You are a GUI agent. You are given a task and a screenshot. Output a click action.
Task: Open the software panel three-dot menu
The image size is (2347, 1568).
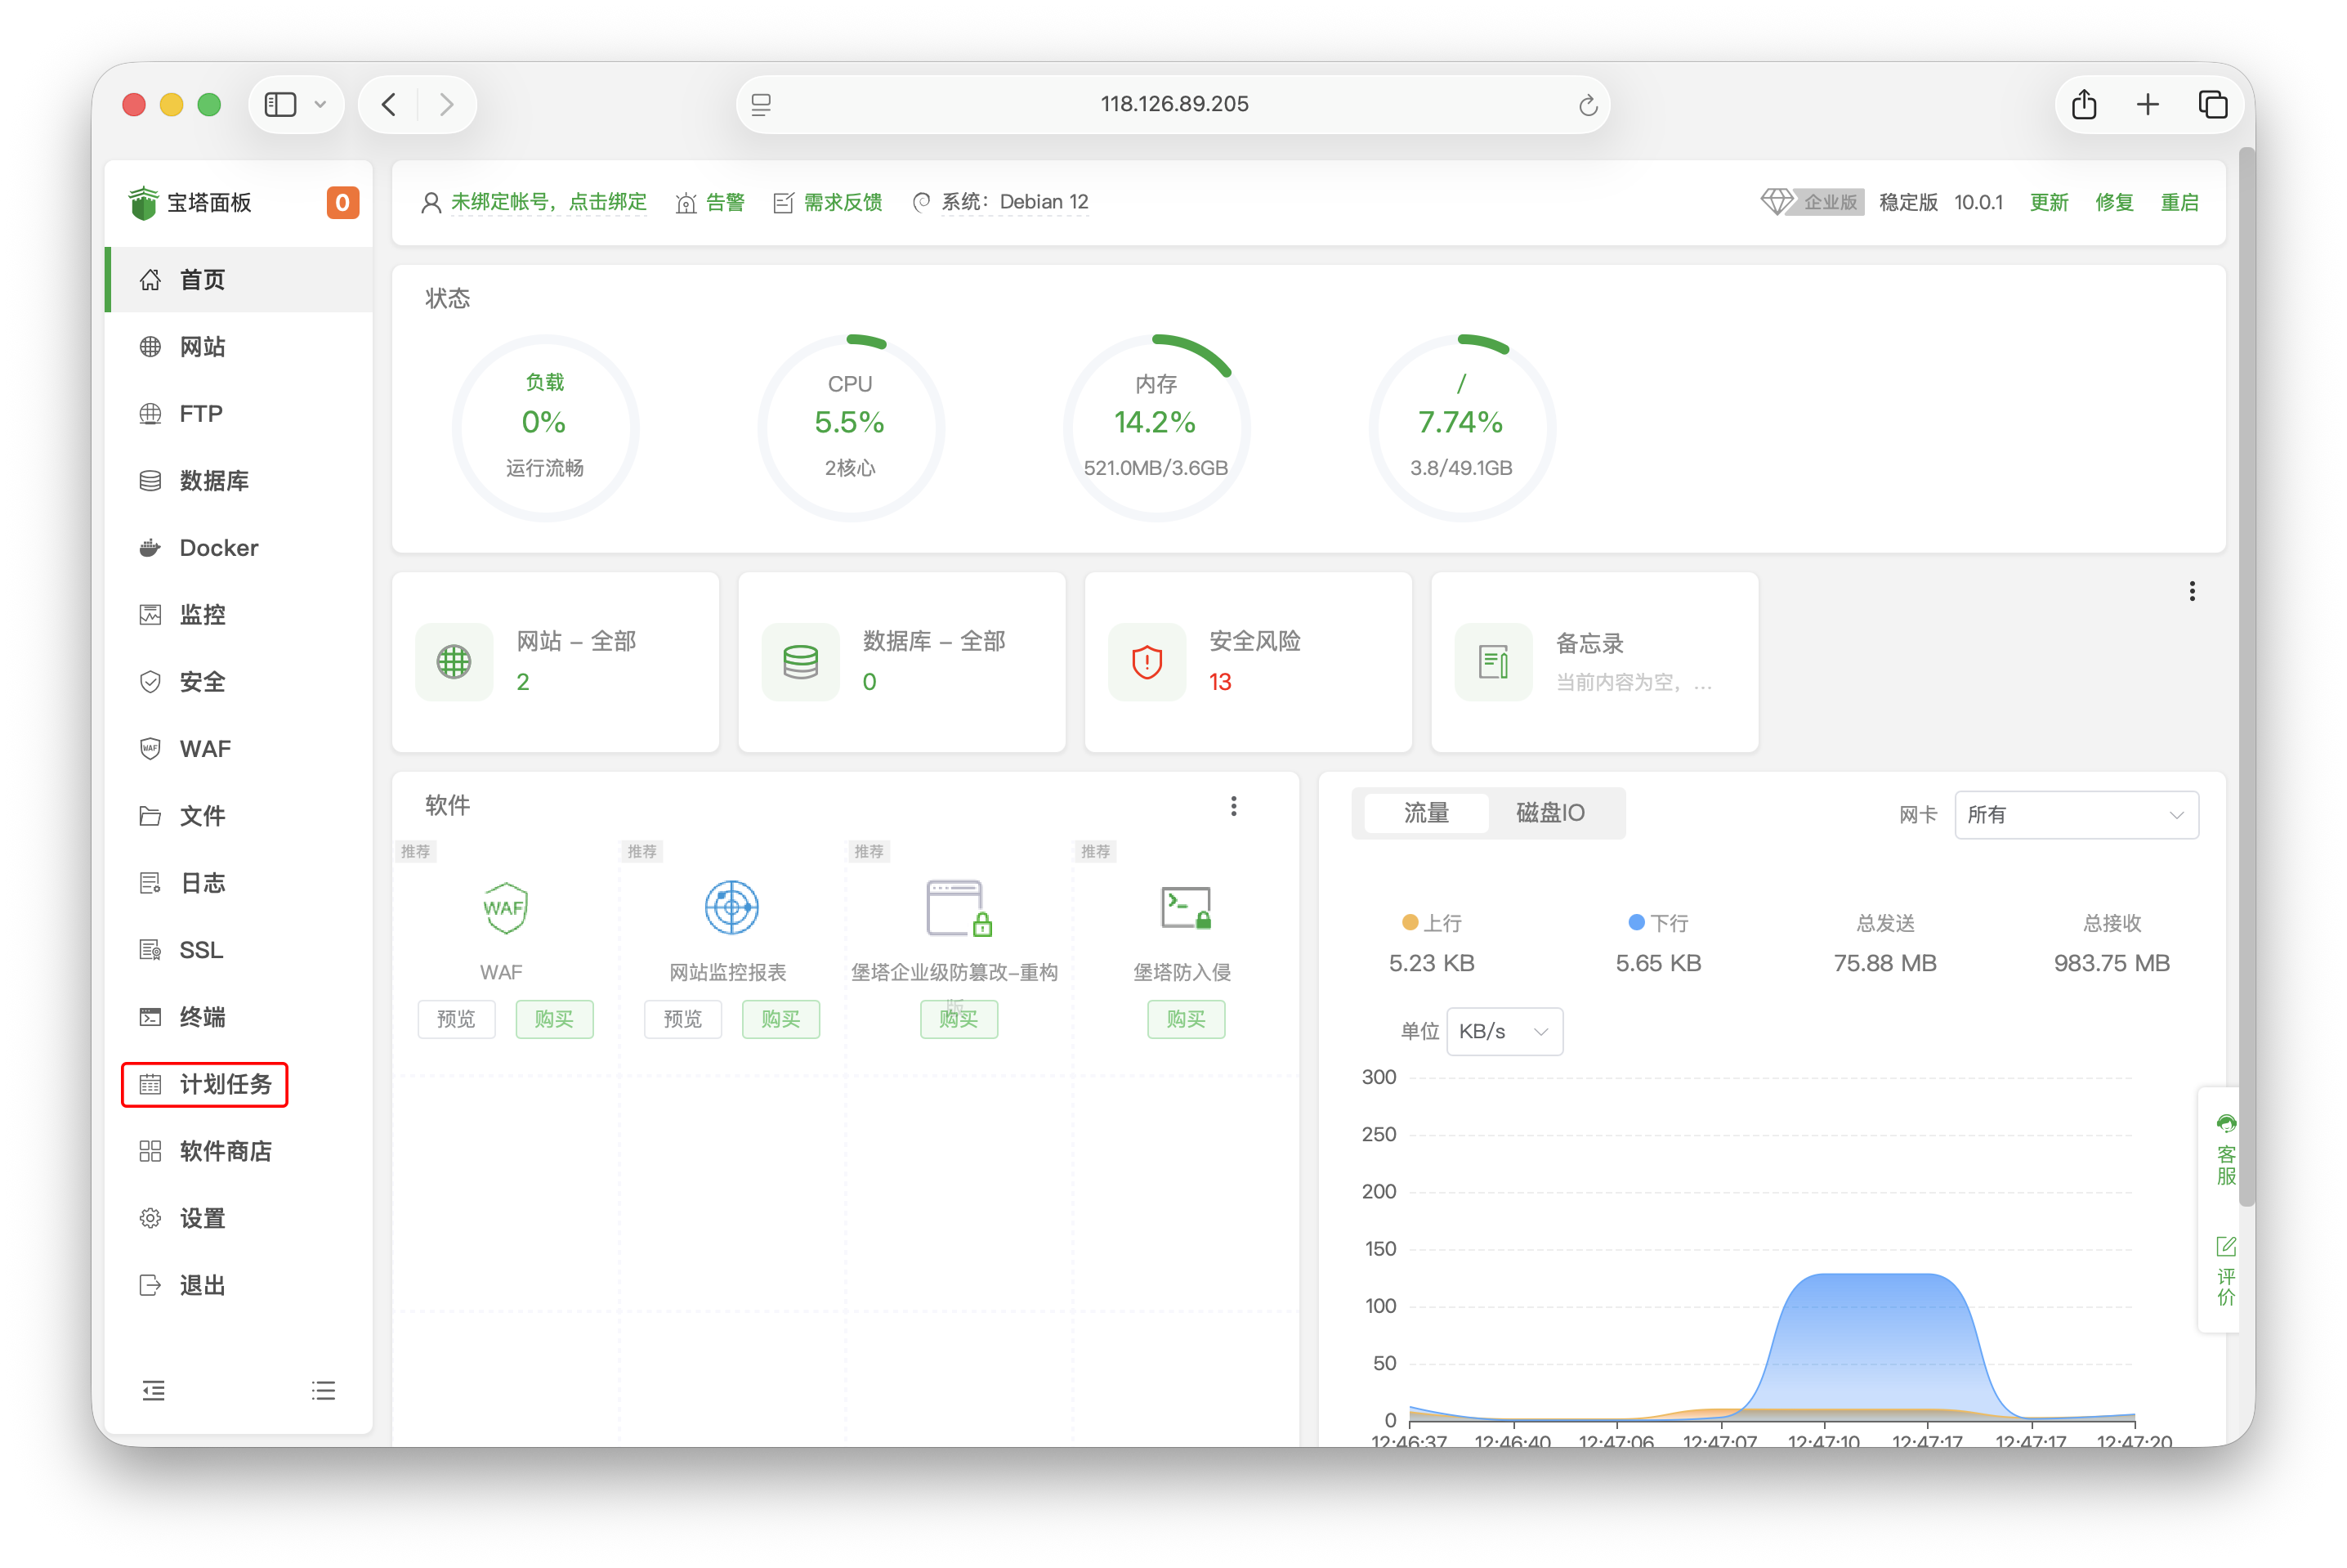click(x=1233, y=806)
